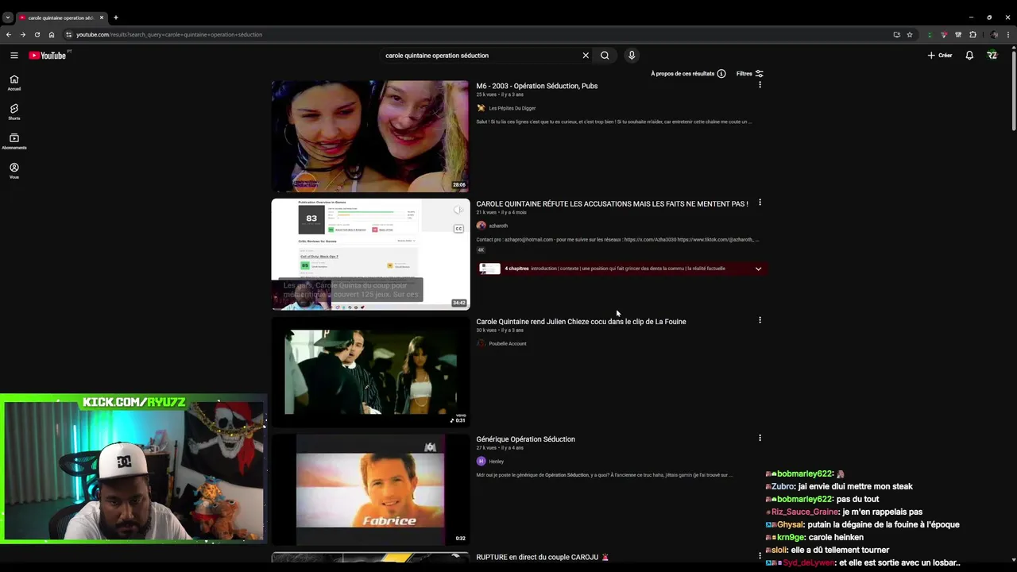Click the CC subtitles icon on second thumbnail

coord(458,229)
